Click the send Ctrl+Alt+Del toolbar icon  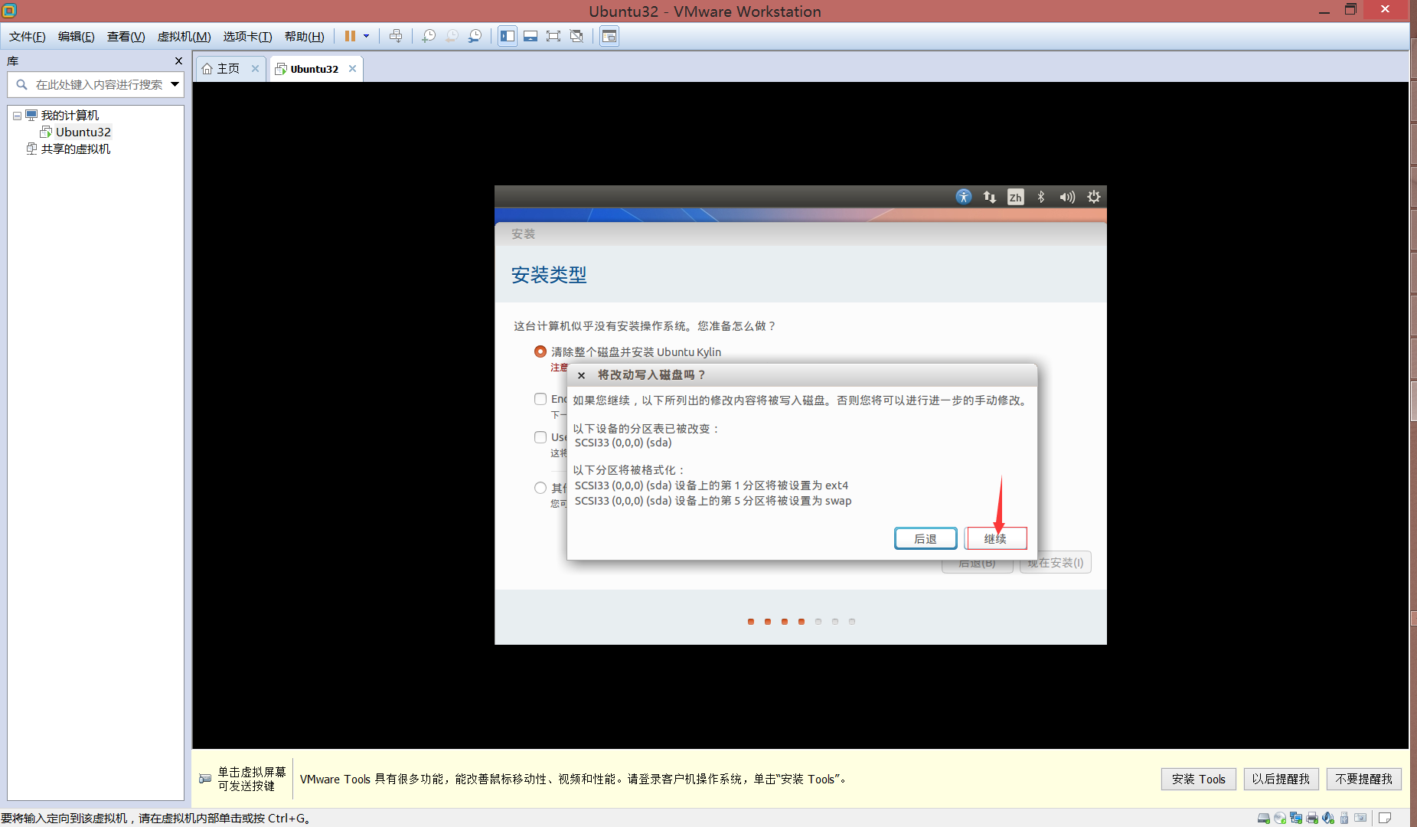[x=396, y=36]
